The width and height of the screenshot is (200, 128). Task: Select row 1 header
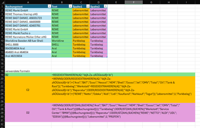[2, 6]
